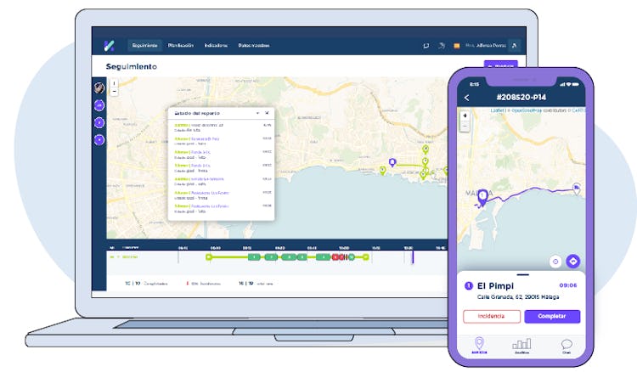Select the driver photo avatar in the sidebar

coord(99,87)
